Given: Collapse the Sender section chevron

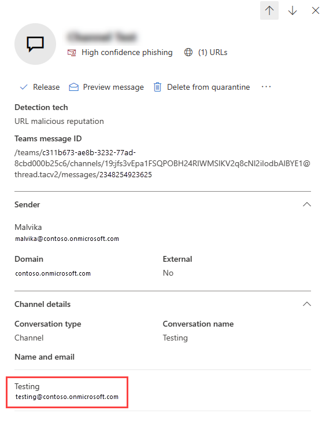Looking at the screenshot, I should coord(307,204).
